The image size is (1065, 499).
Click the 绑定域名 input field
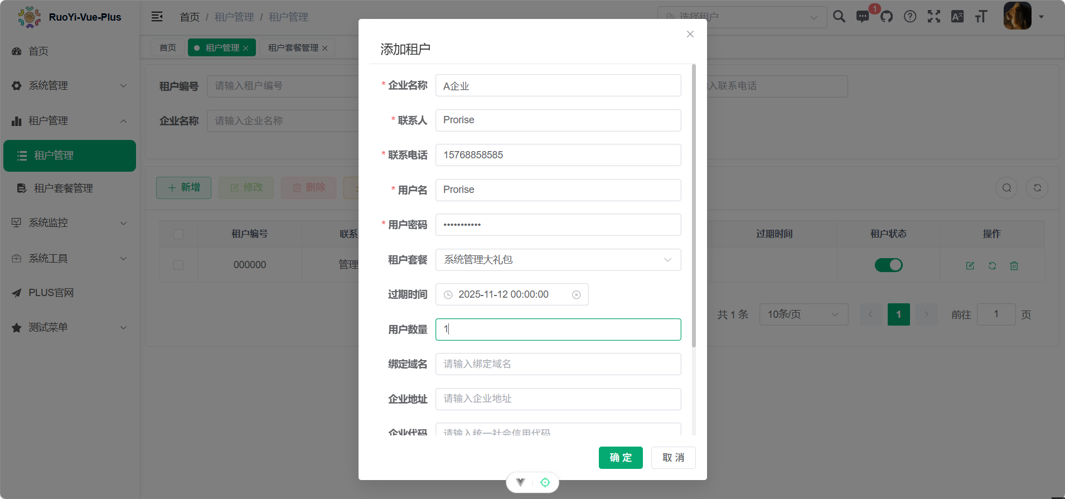[x=558, y=364]
